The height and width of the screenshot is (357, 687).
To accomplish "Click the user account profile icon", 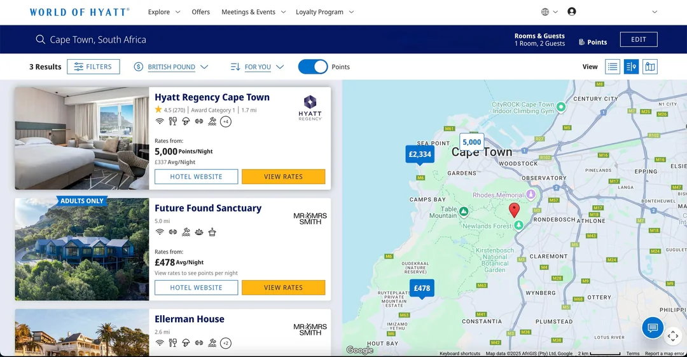I will click(571, 11).
